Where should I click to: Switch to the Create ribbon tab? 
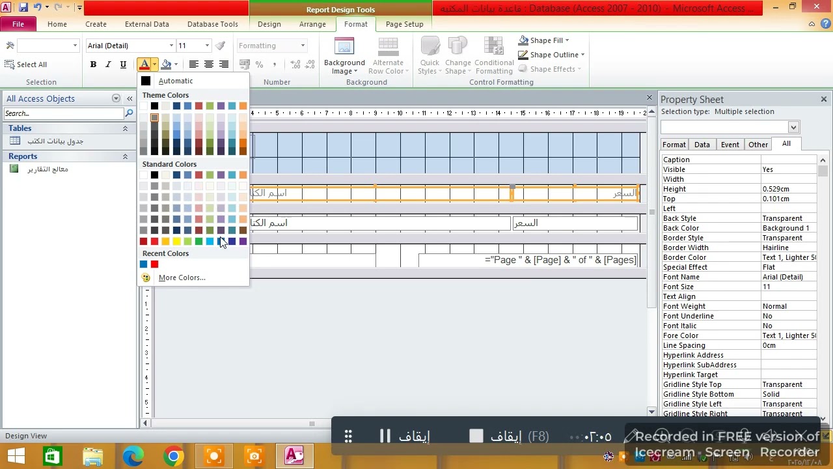tap(96, 24)
